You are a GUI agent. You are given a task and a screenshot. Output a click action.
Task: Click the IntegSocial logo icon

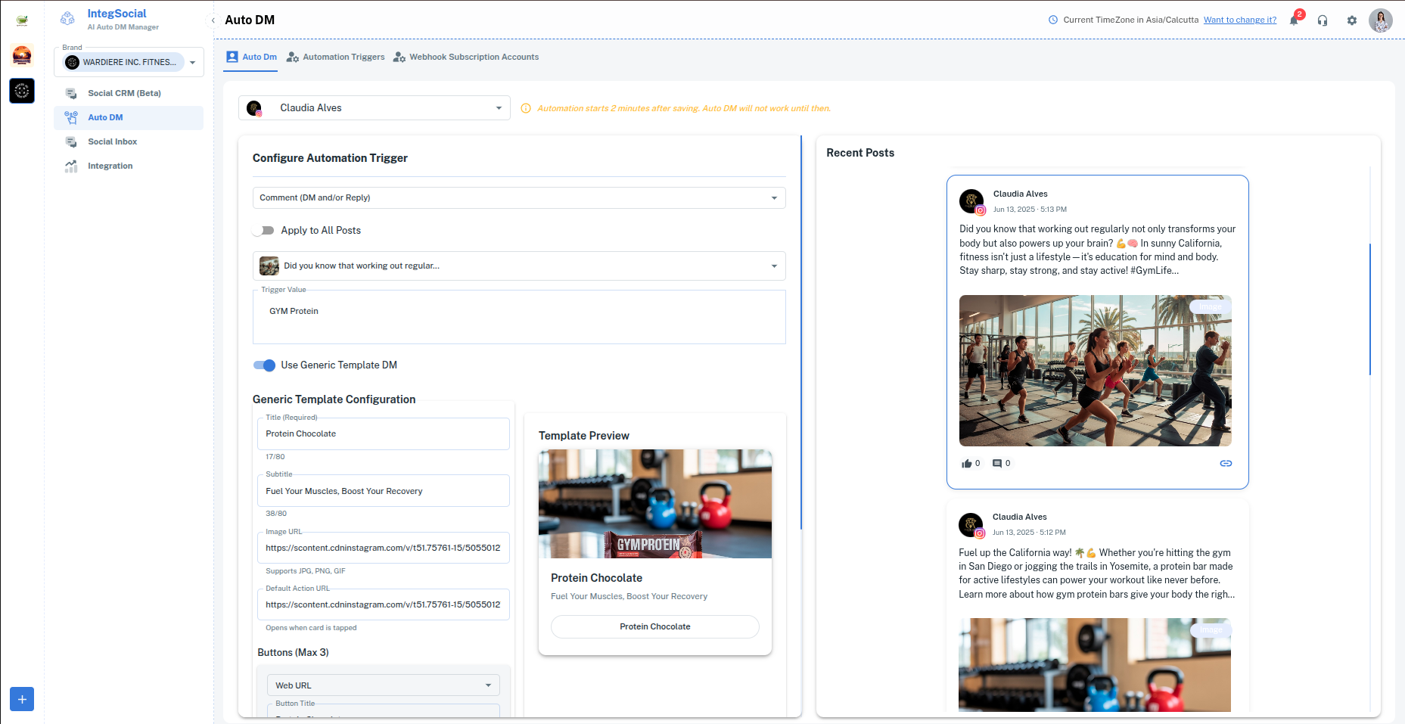click(68, 18)
